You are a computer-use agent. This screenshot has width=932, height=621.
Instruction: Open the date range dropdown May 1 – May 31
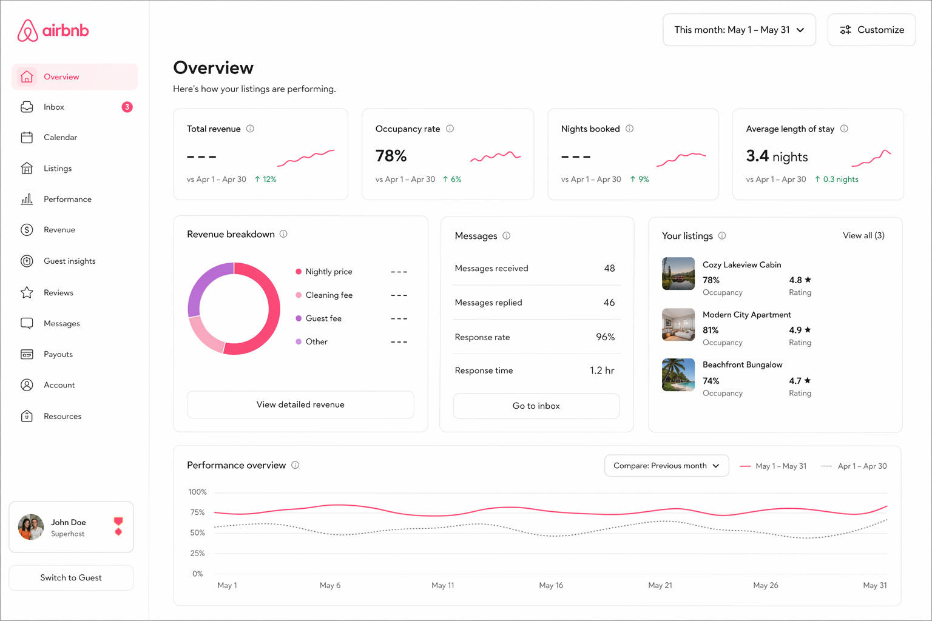tap(739, 29)
